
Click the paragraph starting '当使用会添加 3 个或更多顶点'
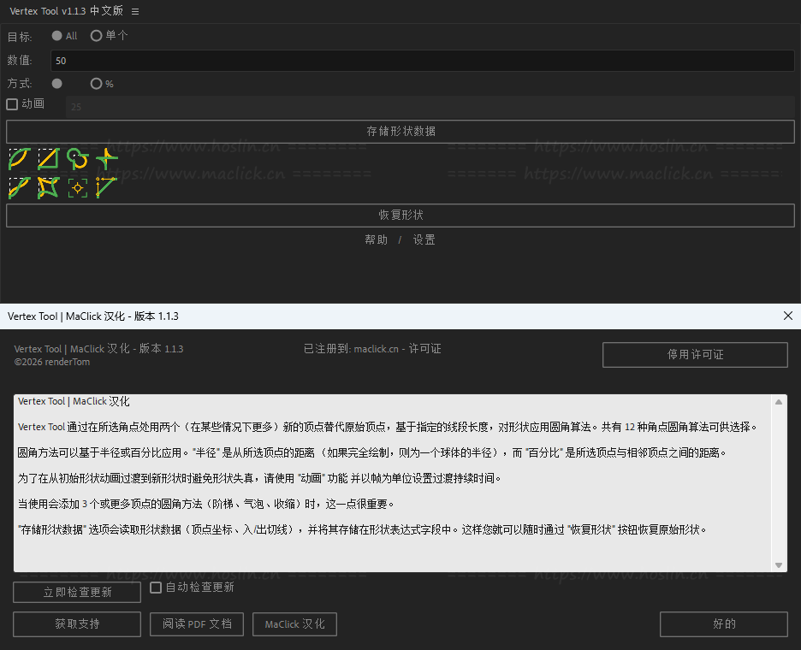point(206,504)
